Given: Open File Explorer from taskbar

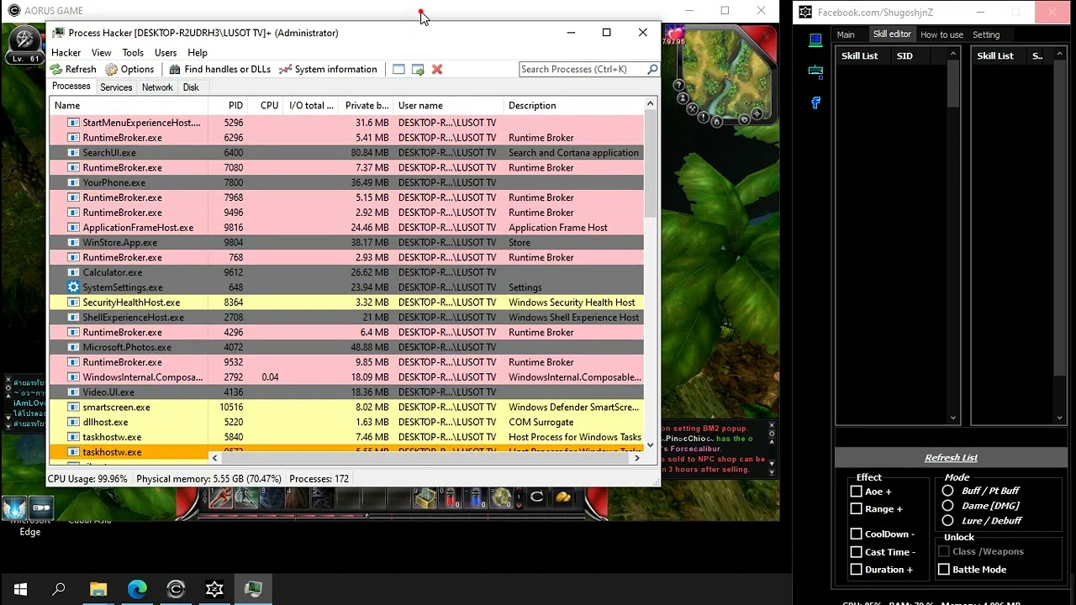Looking at the screenshot, I should pos(98,589).
